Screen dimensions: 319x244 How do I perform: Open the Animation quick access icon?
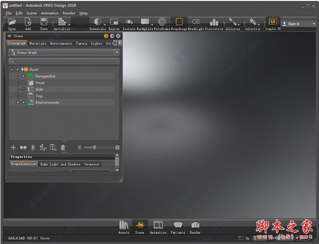point(158,225)
